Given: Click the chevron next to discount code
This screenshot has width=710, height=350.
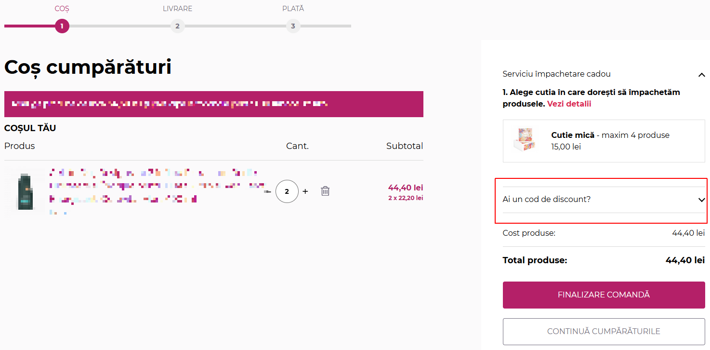Looking at the screenshot, I should (701, 200).
